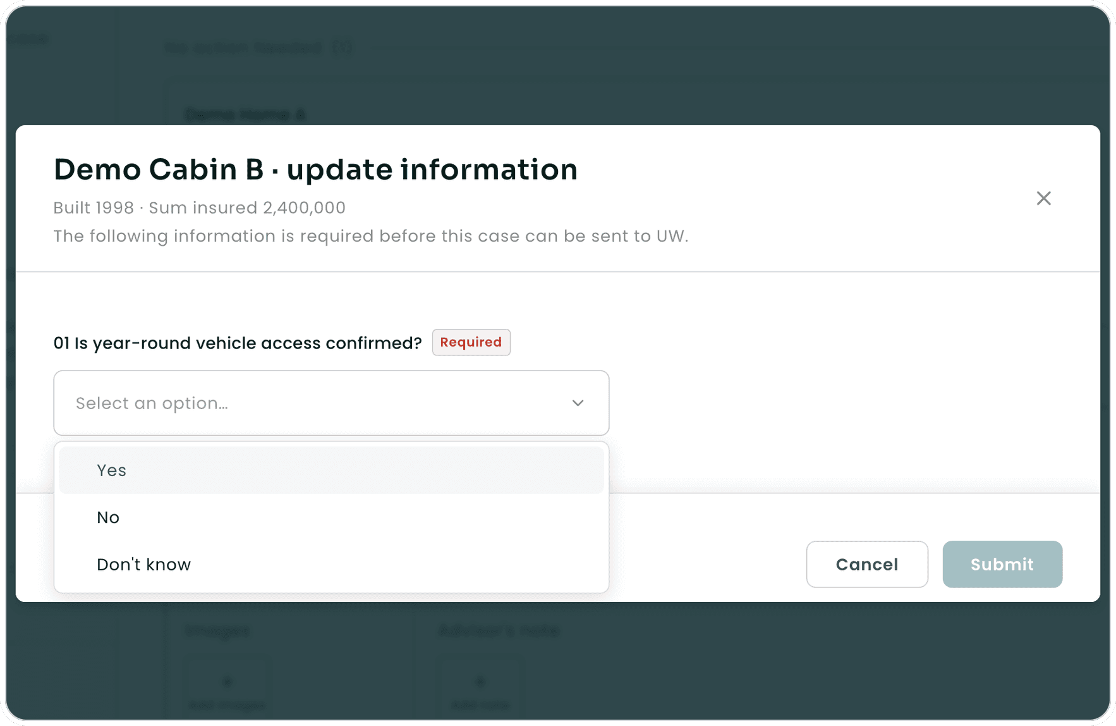The height and width of the screenshot is (726, 1116).
Task: Click the Cancel button
Action: [x=867, y=564]
